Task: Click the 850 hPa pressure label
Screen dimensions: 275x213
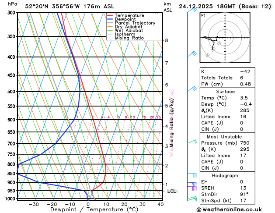Action: [x=11, y=174]
